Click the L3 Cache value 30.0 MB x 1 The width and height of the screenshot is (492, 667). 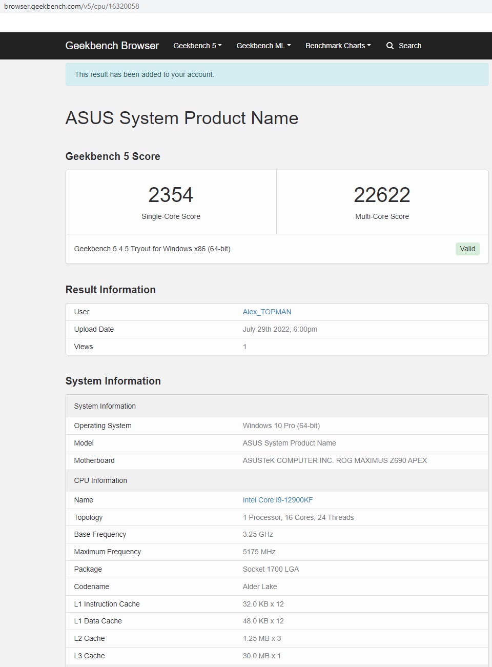[x=262, y=656]
